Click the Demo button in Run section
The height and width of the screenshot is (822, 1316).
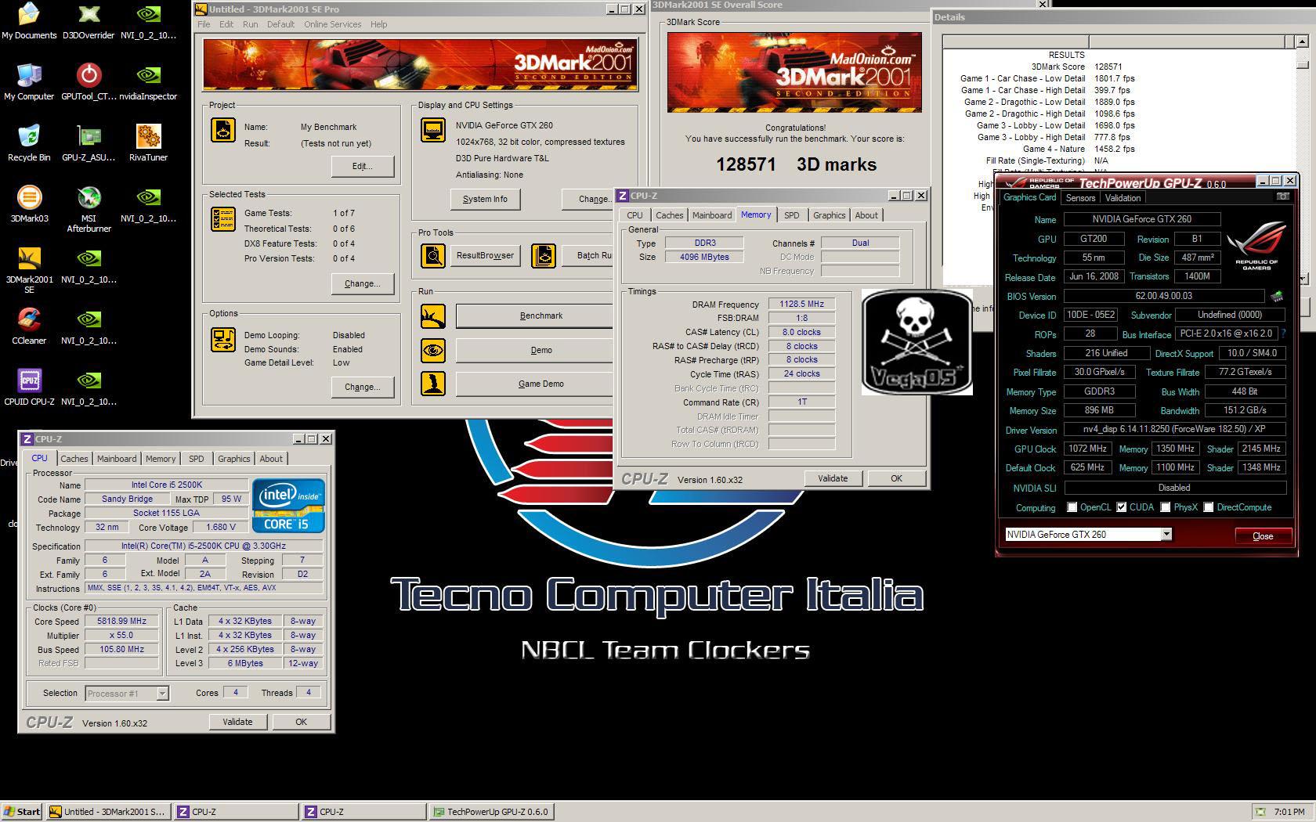point(534,350)
